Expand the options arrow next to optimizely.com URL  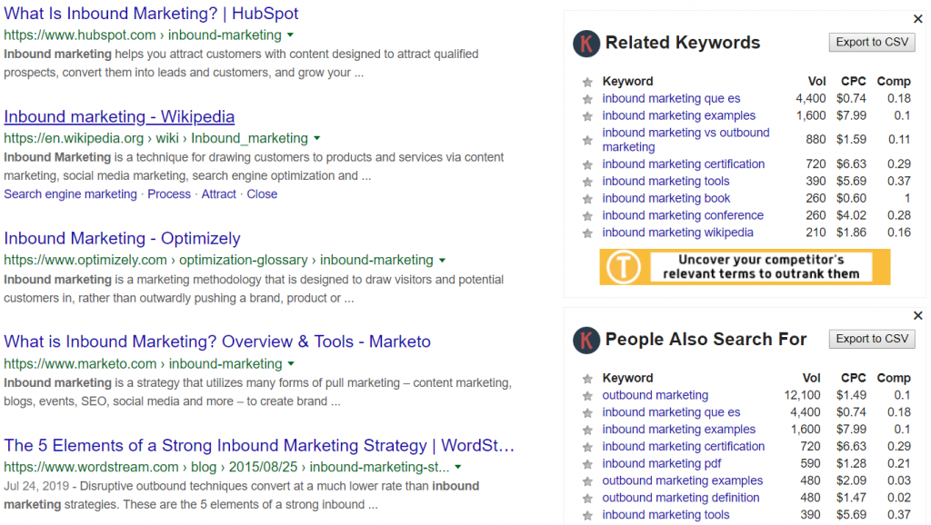(x=443, y=261)
